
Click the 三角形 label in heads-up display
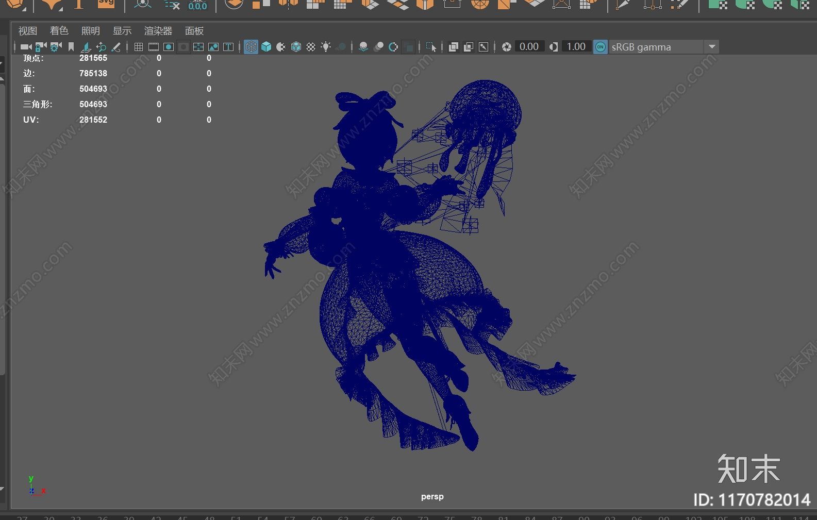(38, 104)
